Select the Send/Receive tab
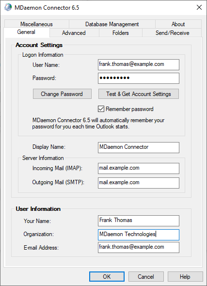Screen dimensions: 207x286 pyautogui.click(x=172, y=33)
